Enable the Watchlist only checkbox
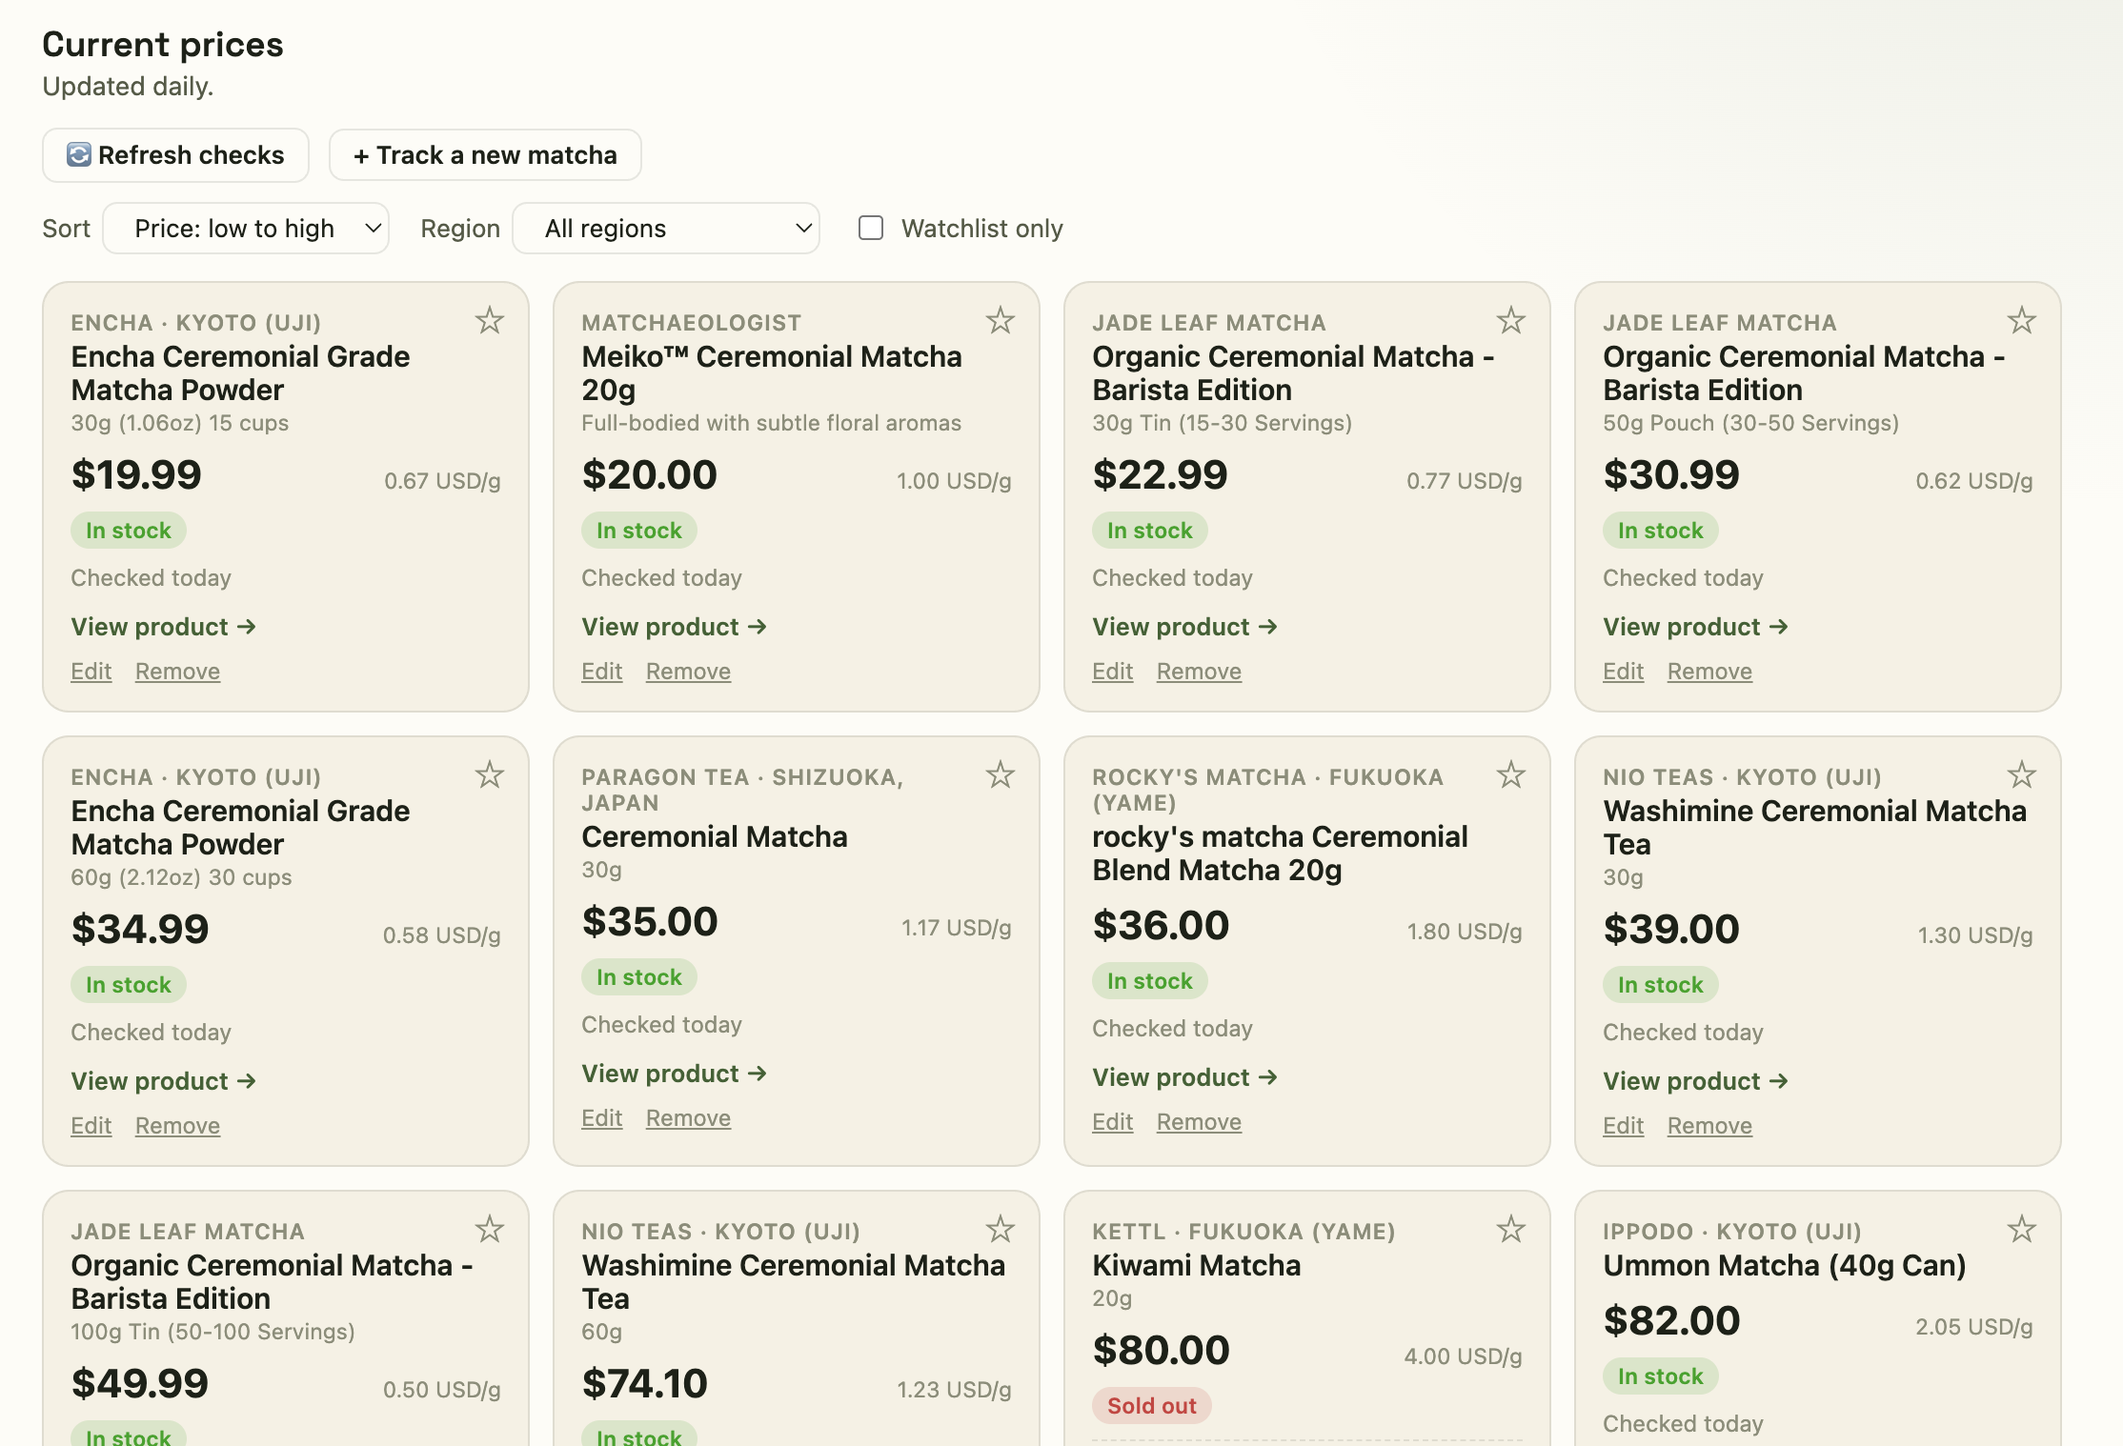The width and height of the screenshot is (2123, 1446). click(871, 228)
